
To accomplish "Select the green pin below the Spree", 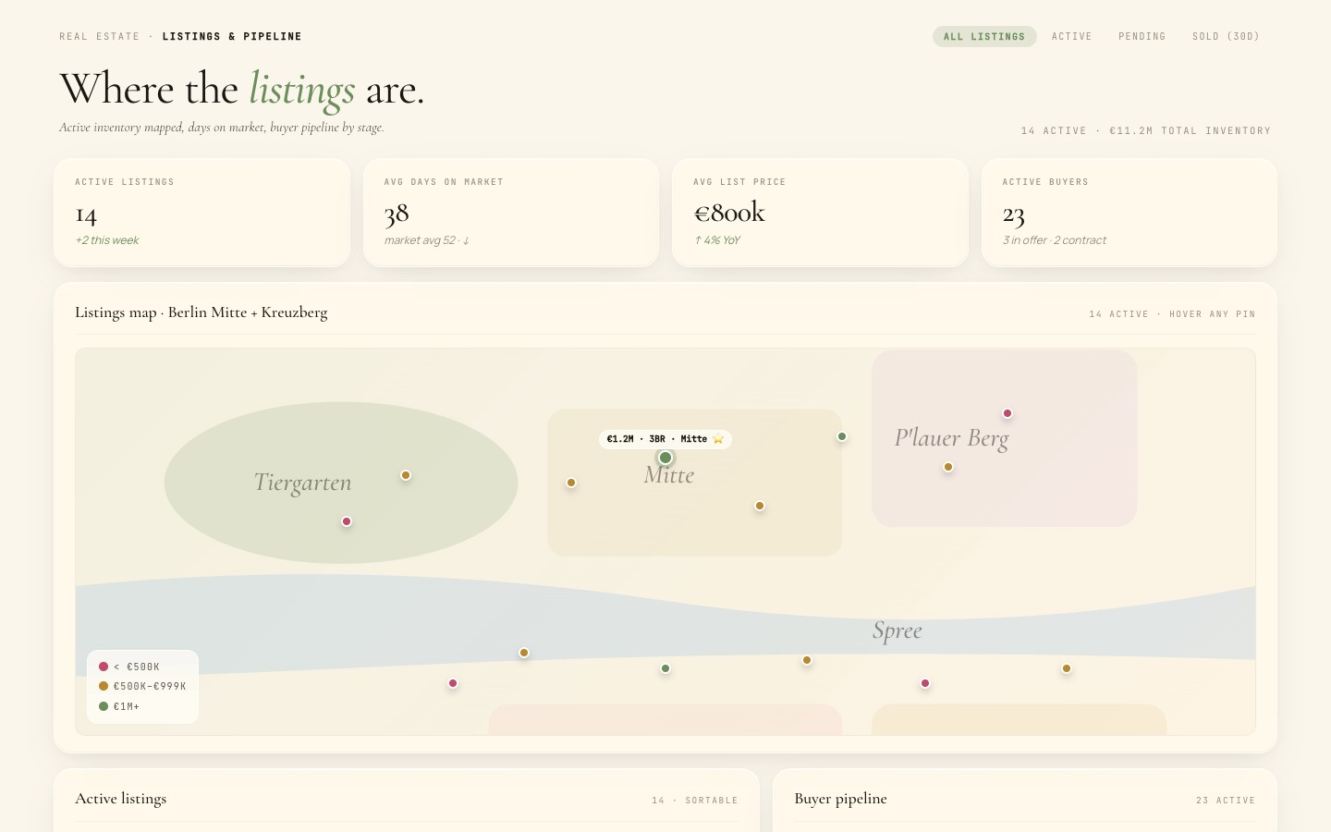I will [x=665, y=668].
